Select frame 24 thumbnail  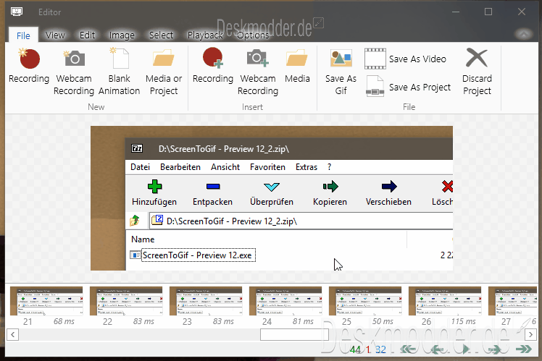[x=285, y=301]
